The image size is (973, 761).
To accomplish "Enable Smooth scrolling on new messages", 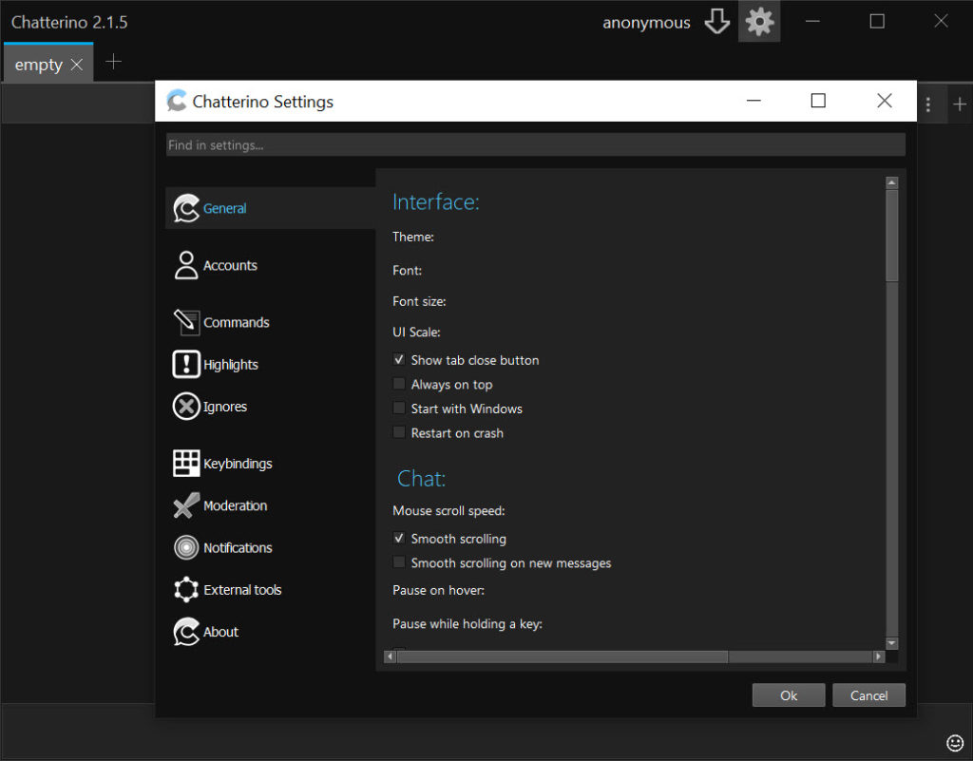I will click(x=399, y=562).
